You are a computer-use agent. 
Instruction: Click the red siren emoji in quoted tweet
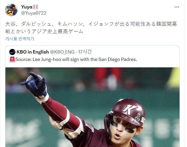[x=12, y=59]
